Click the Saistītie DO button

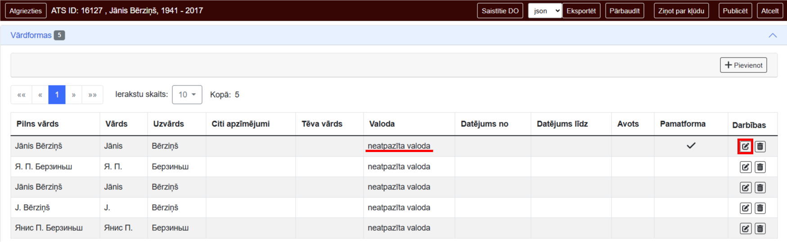point(499,11)
